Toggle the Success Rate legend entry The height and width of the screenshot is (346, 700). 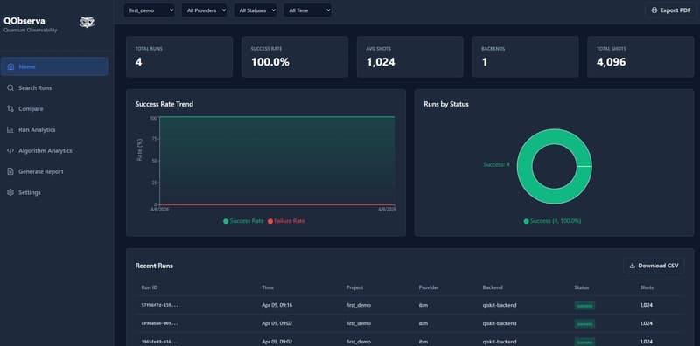[243, 221]
